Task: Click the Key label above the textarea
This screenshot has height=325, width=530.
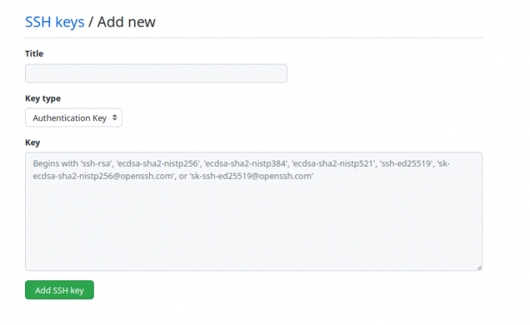Action: click(33, 142)
